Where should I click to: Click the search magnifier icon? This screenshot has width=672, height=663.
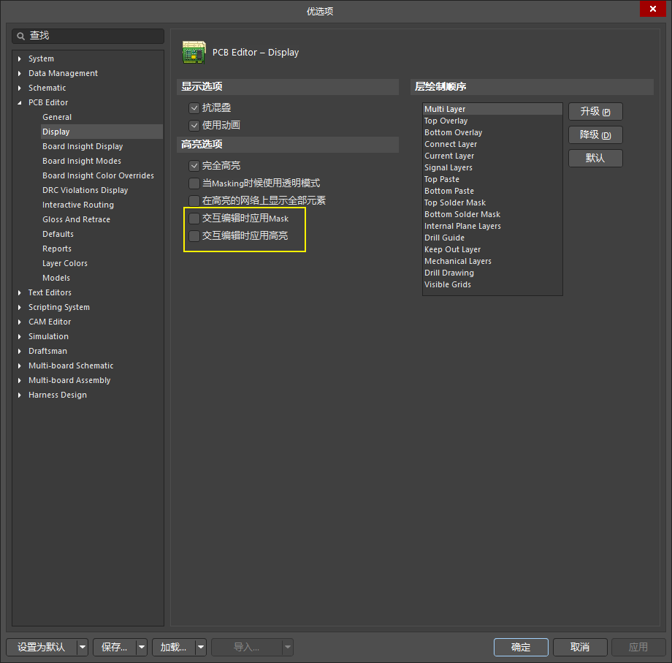pyautogui.click(x=20, y=36)
